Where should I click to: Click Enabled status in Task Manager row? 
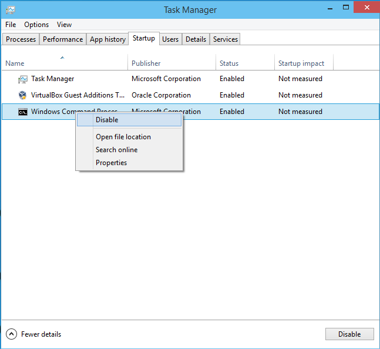[232, 79]
